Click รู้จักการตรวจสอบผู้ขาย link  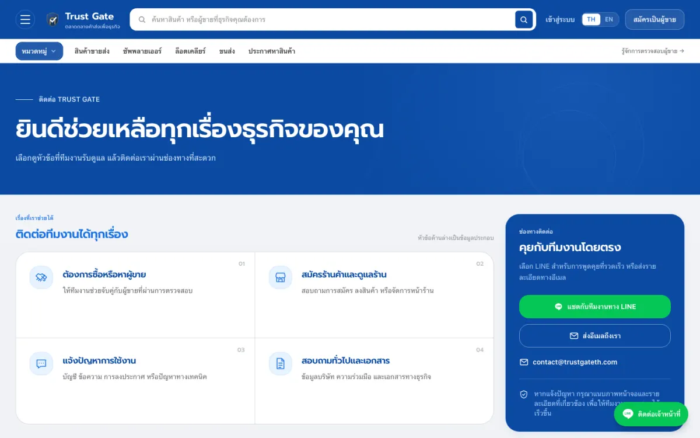point(653,51)
